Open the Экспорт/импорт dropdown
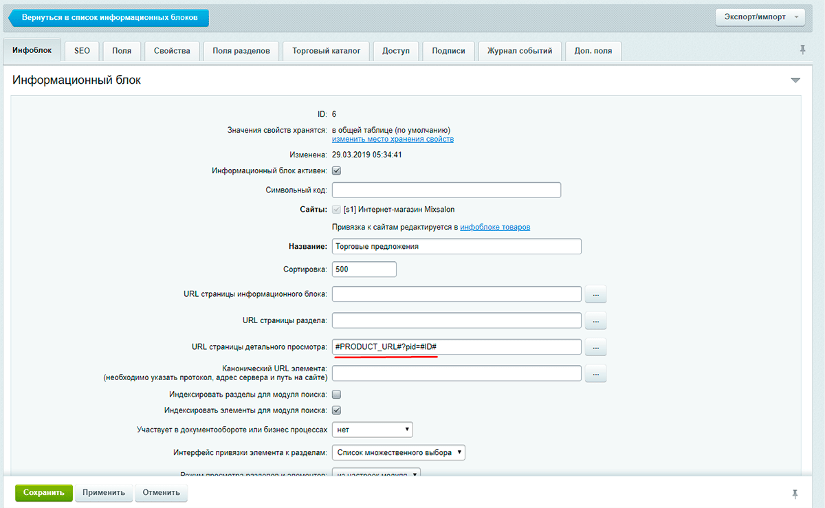Image resolution: width=825 pixels, height=508 pixels. point(760,17)
